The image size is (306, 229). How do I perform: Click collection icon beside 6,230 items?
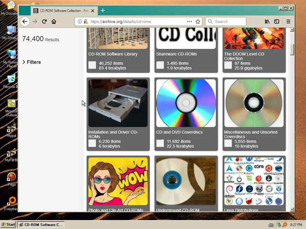(92, 143)
